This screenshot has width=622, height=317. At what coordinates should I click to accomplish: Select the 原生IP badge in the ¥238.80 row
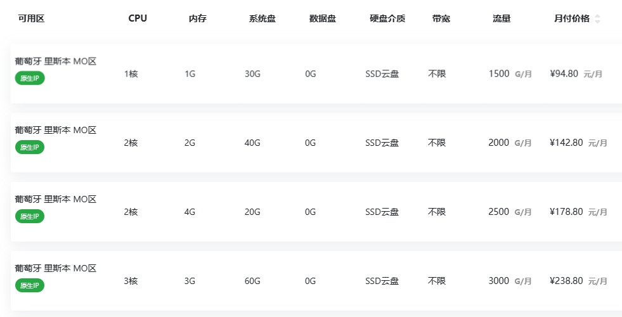click(x=30, y=286)
